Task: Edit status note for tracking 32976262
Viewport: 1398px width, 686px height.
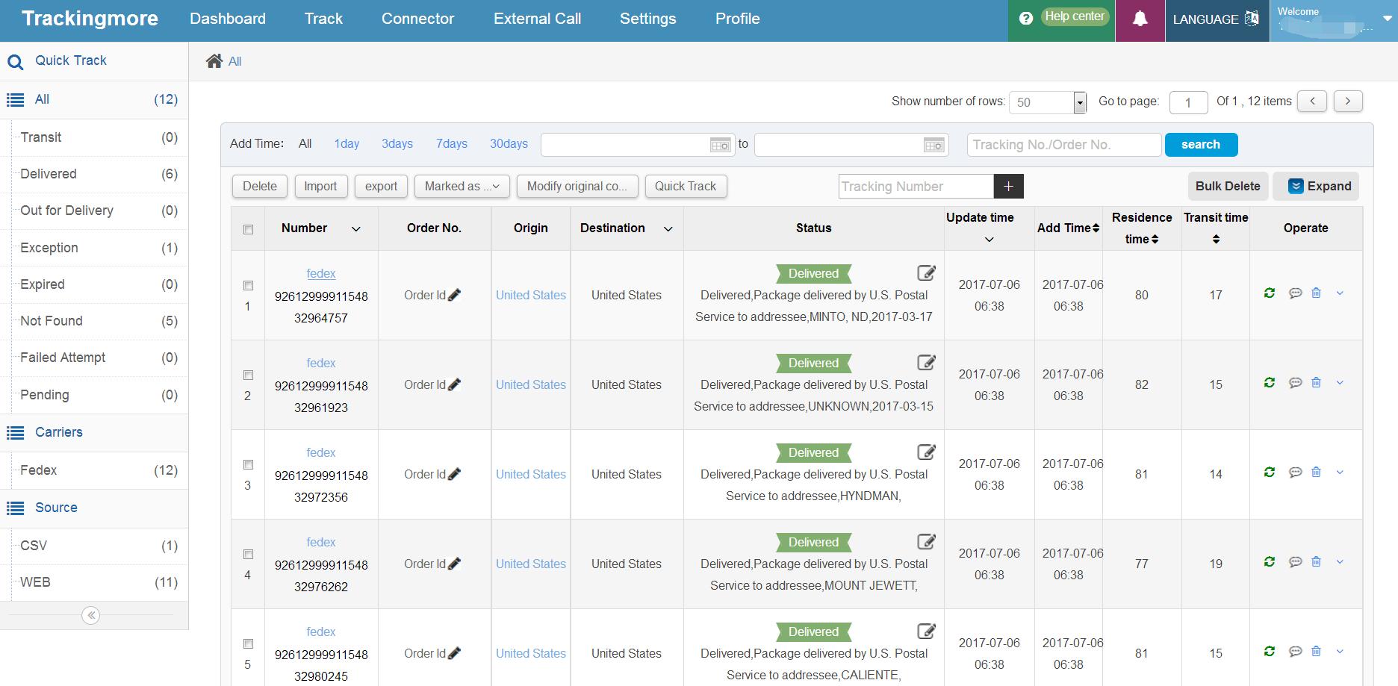Action: pos(926,542)
